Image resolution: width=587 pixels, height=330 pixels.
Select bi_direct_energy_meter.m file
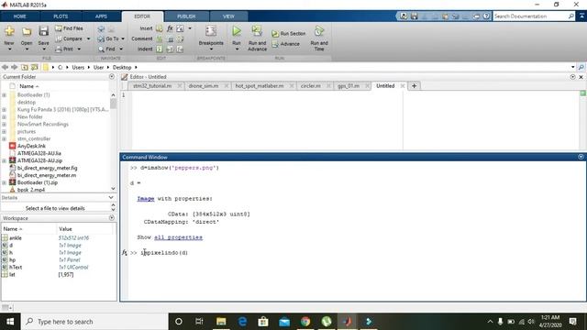(47, 175)
